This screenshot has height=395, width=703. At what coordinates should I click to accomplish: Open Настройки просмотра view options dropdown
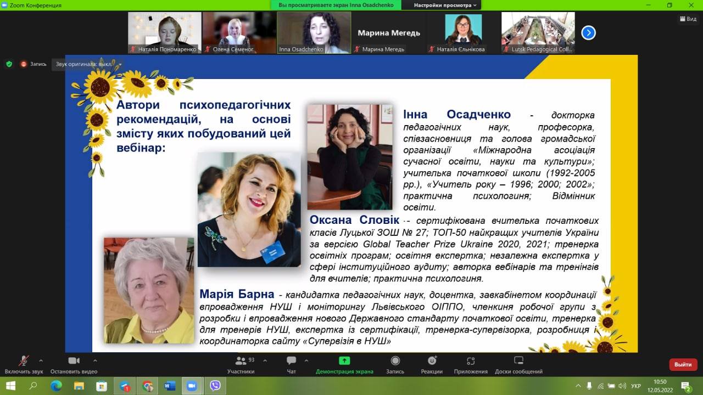[445, 5]
